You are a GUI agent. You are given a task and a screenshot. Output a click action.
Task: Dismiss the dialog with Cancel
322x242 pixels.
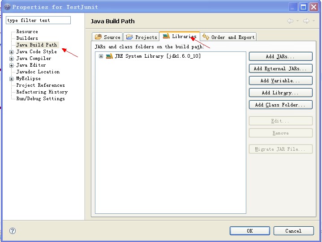[293, 231]
